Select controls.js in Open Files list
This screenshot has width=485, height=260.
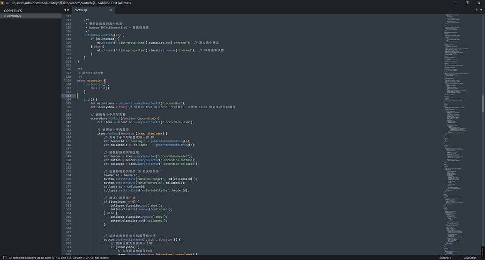(14, 16)
